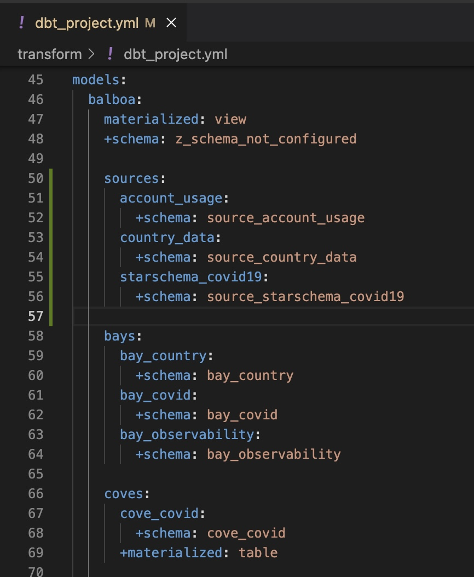Image resolution: width=474 pixels, height=577 pixels.
Task: Click the country_data key
Action: [x=167, y=238]
